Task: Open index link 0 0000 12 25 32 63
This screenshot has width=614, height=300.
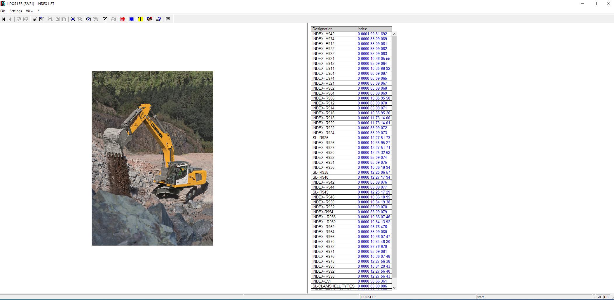Action: pos(374,152)
